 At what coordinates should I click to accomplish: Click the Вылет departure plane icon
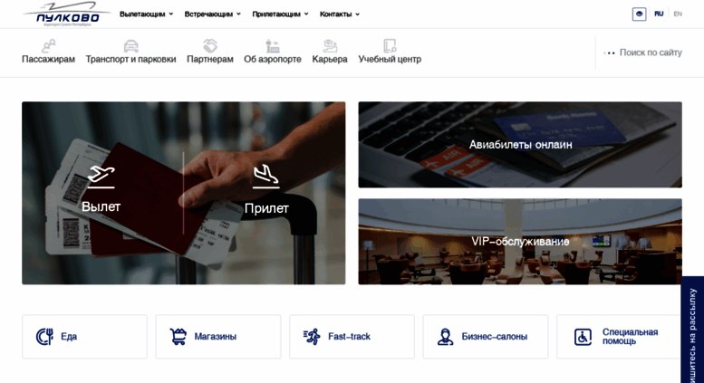[101, 175]
